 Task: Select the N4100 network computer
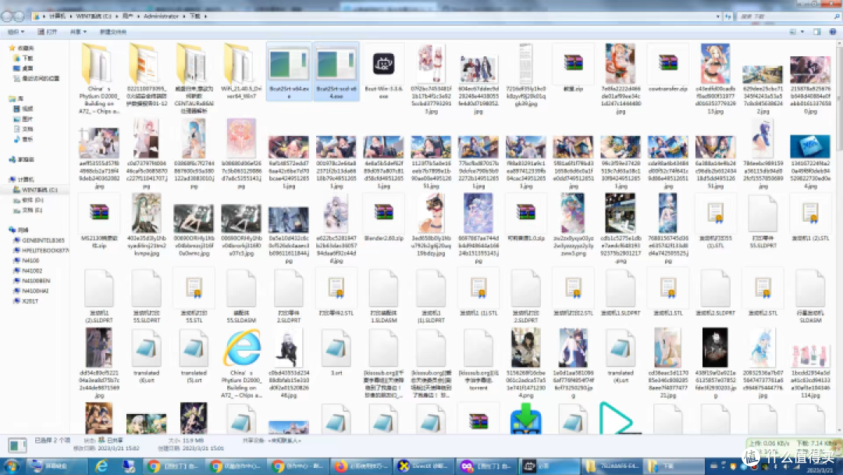pos(26,260)
